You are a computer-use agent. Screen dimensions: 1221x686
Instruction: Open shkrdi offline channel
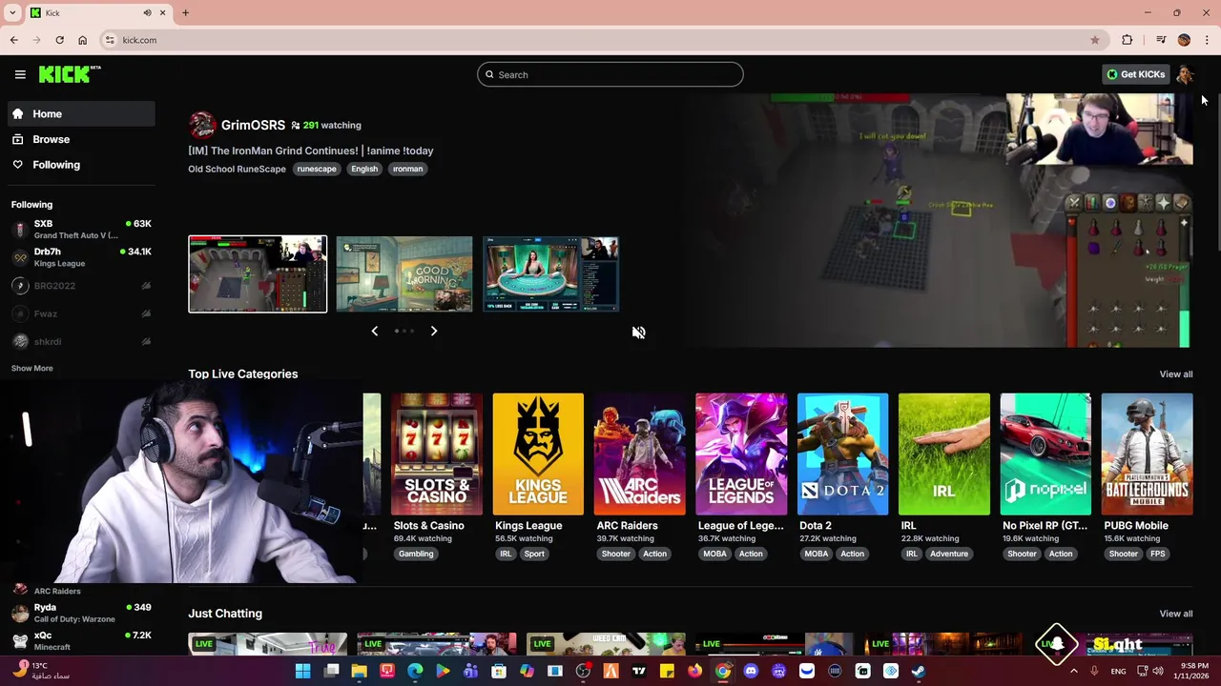coord(81,341)
